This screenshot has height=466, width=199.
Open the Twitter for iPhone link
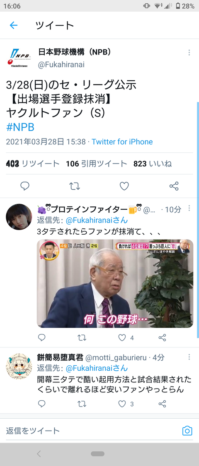click(122, 142)
